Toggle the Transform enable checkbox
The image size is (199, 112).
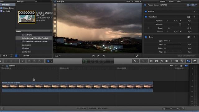pyautogui.click(x=146, y=17)
